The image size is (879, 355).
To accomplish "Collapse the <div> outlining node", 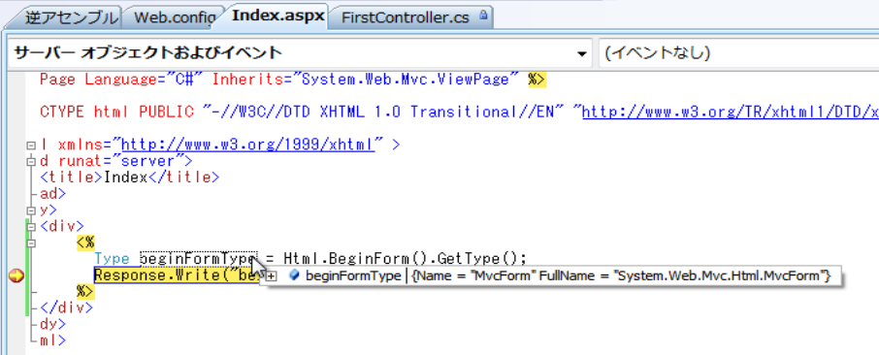I will pyautogui.click(x=31, y=227).
